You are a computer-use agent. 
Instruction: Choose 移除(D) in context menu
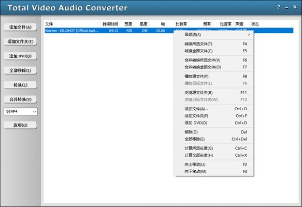(x=214, y=132)
